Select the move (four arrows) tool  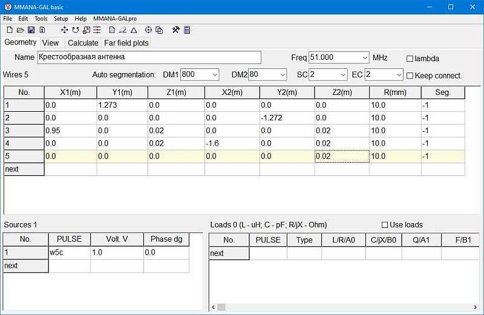tap(64, 30)
